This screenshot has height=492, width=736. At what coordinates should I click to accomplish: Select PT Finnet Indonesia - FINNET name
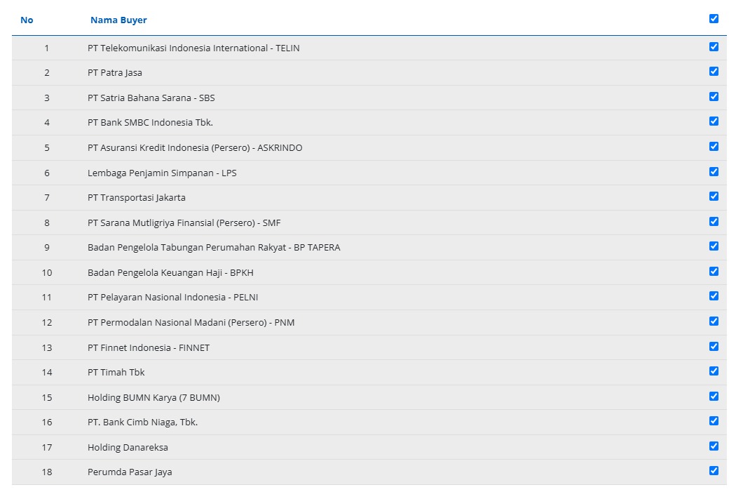(149, 347)
